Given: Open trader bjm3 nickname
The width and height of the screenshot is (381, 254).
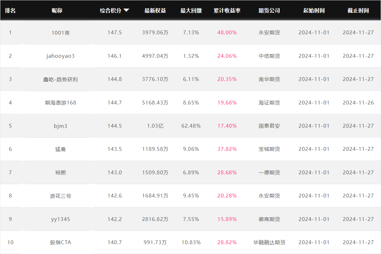Looking at the screenshot, I should click(61, 126).
